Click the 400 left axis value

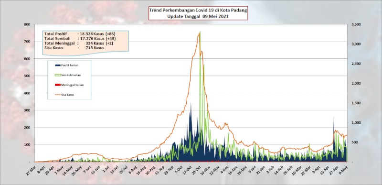[x=28, y=93]
